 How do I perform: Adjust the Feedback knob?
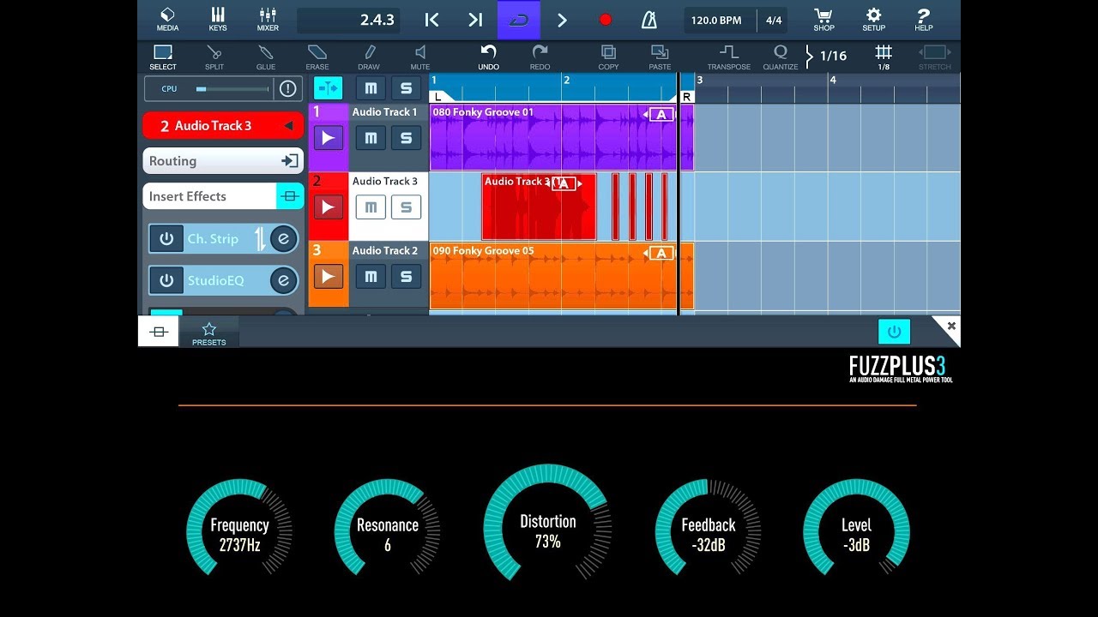[708, 527]
